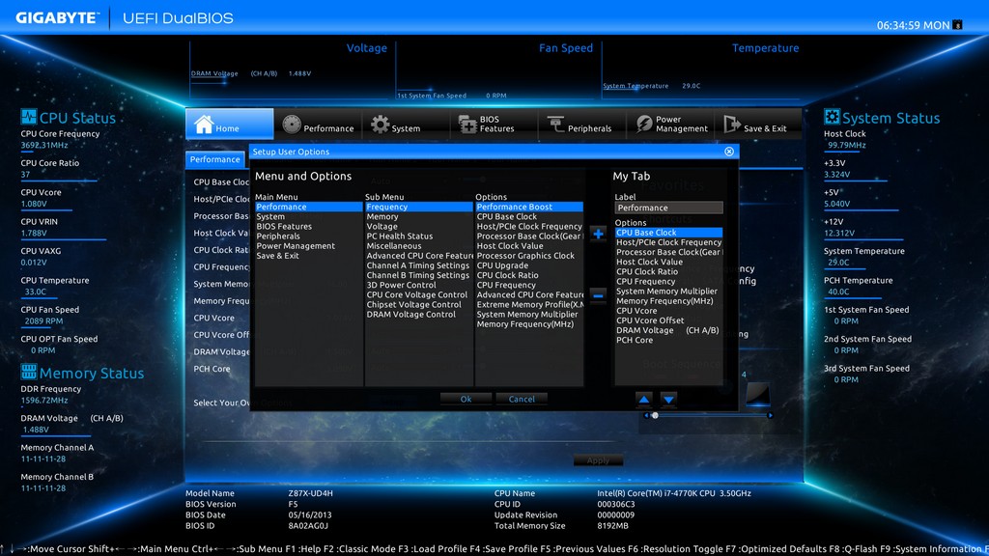Select Save & Exit in Main Menu list

308,256
